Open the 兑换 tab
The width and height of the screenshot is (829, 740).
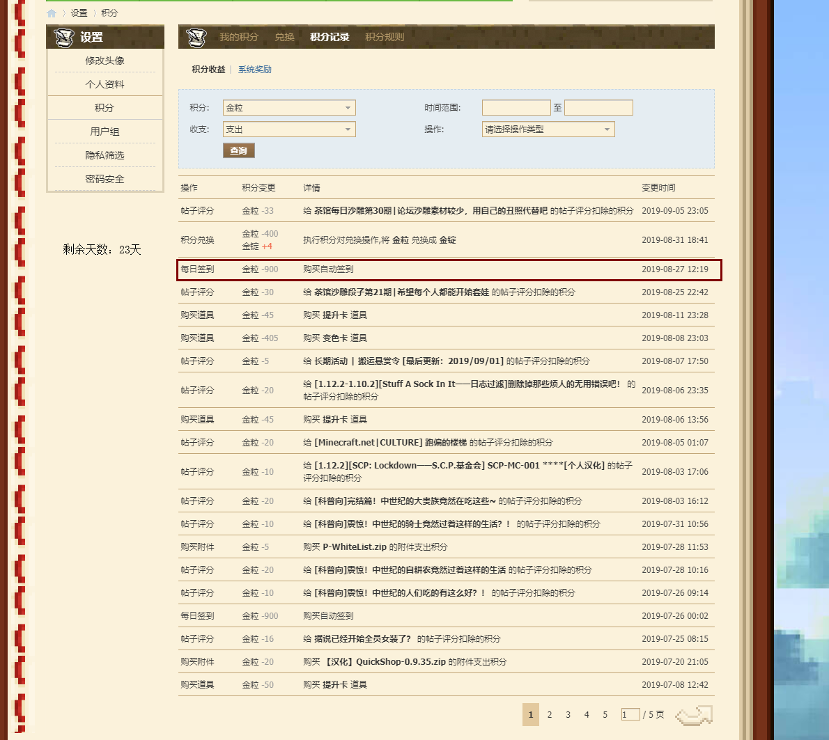pos(284,38)
